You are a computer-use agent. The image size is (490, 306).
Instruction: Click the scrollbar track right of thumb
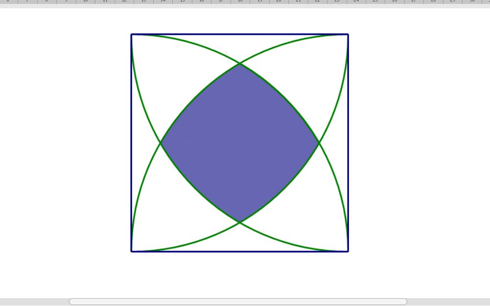448,301
